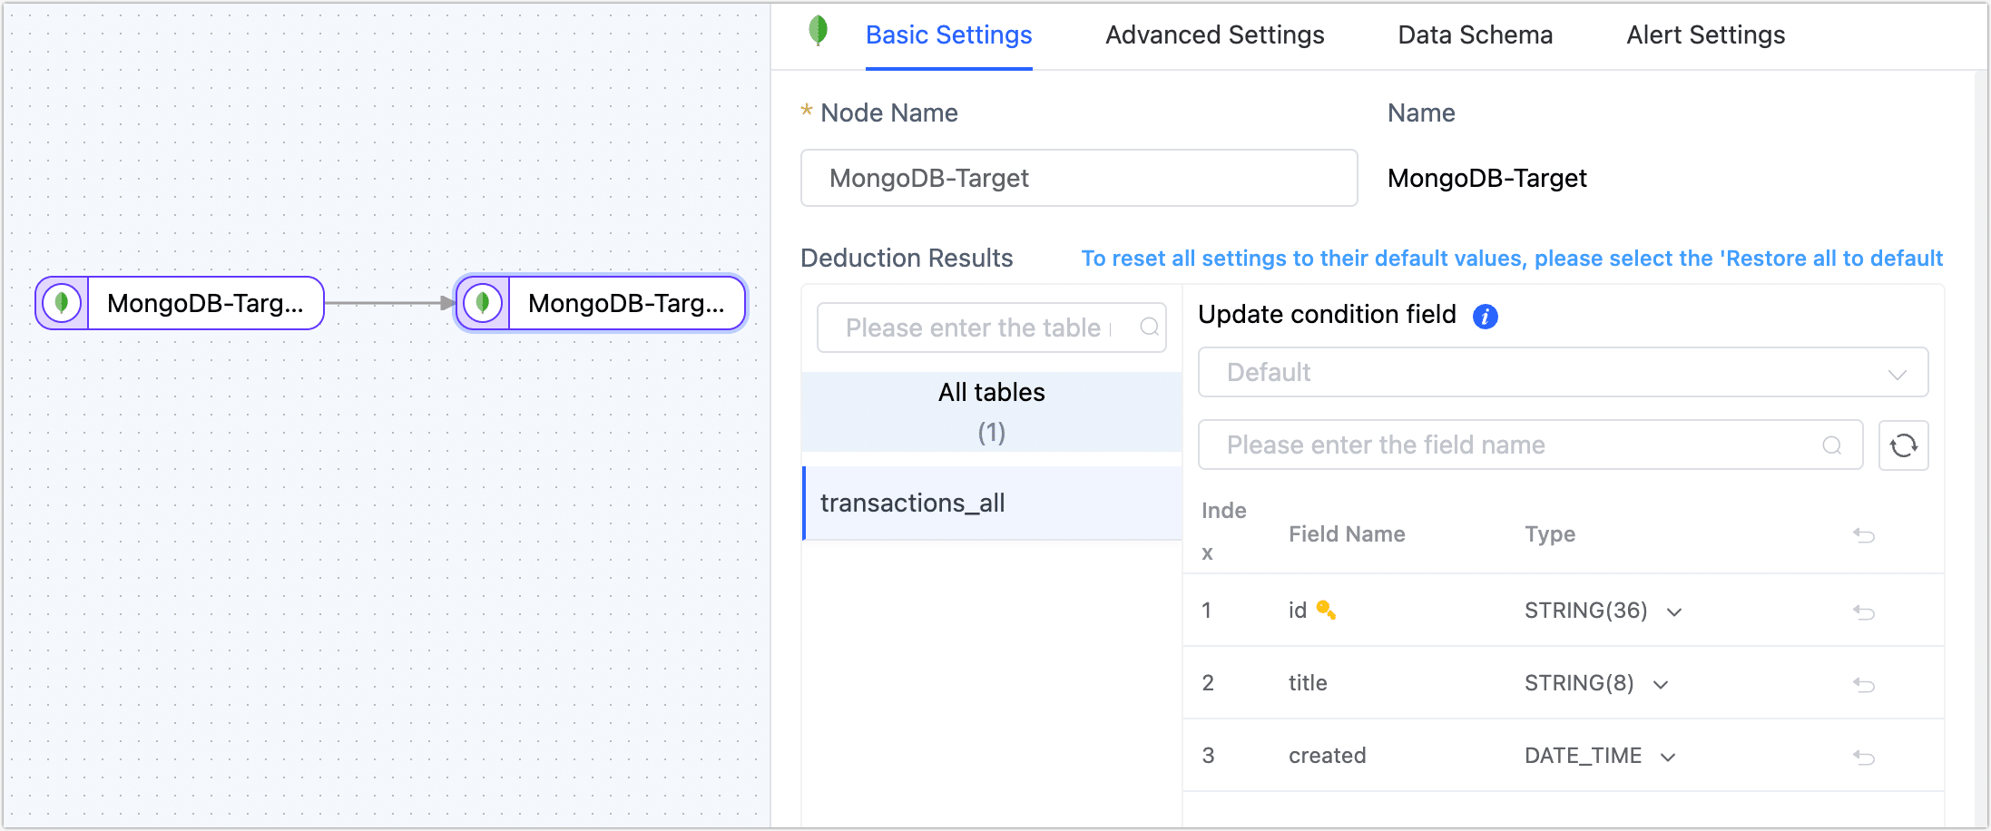
Task: Open the Update condition field Default dropdown
Action: point(1563,373)
